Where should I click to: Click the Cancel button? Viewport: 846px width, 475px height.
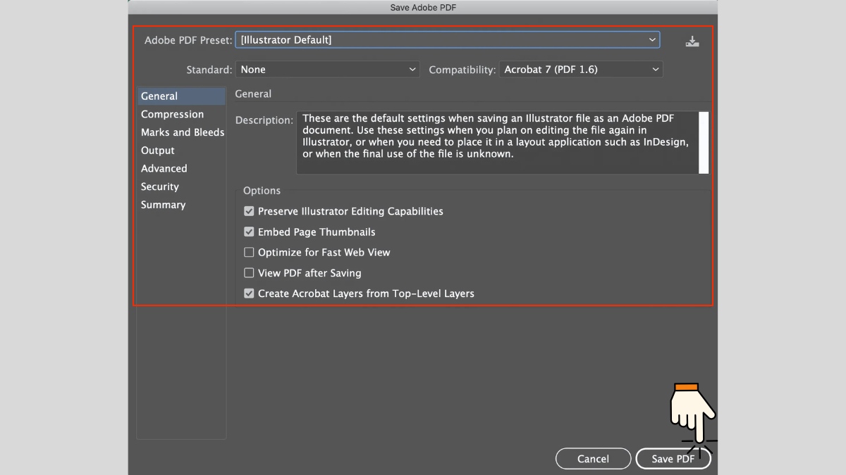click(x=593, y=459)
